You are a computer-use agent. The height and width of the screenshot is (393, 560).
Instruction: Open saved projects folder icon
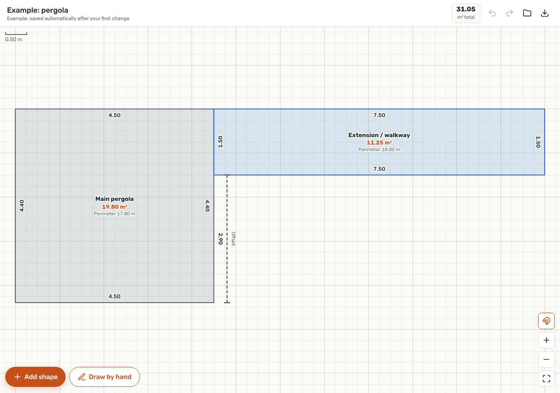point(527,13)
